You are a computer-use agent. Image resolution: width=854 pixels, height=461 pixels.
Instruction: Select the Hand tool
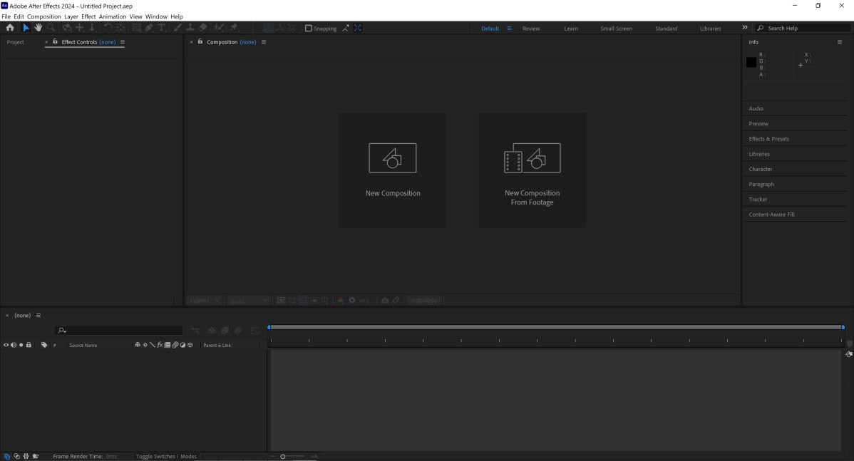[x=38, y=28]
